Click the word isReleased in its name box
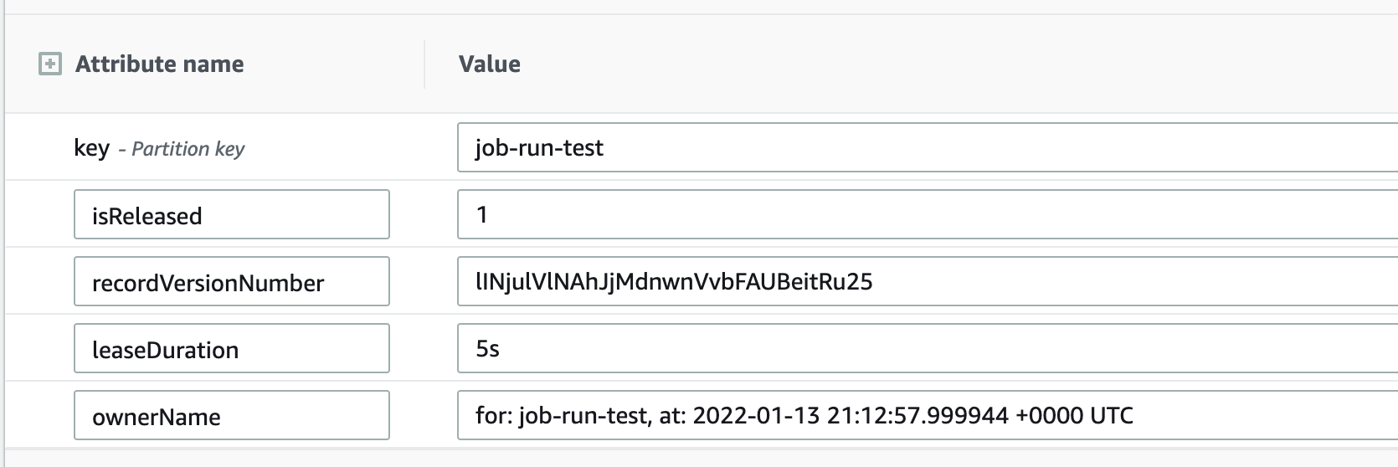Image resolution: width=1398 pixels, height=467 pixels. [x=146, y=216]
